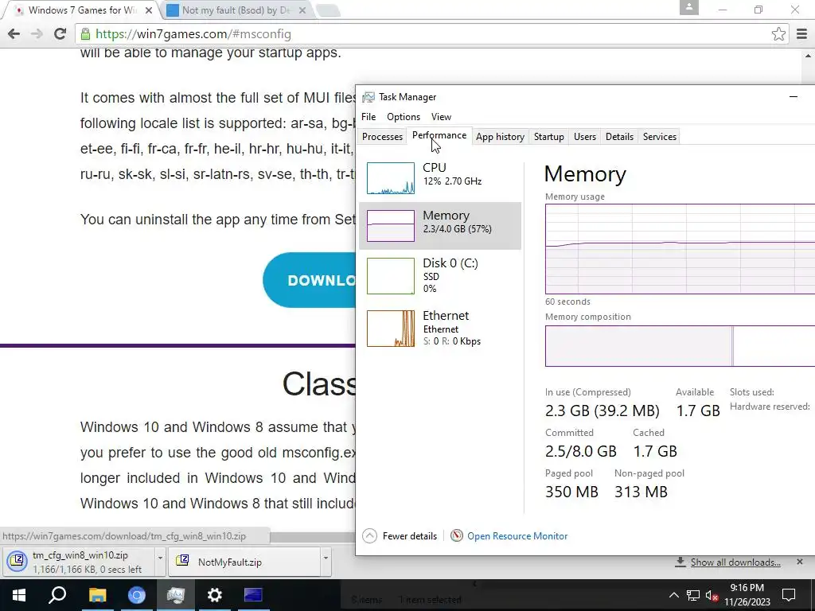
Task: Collapse Task Manager with Fewer details
Action: [400, 535]
